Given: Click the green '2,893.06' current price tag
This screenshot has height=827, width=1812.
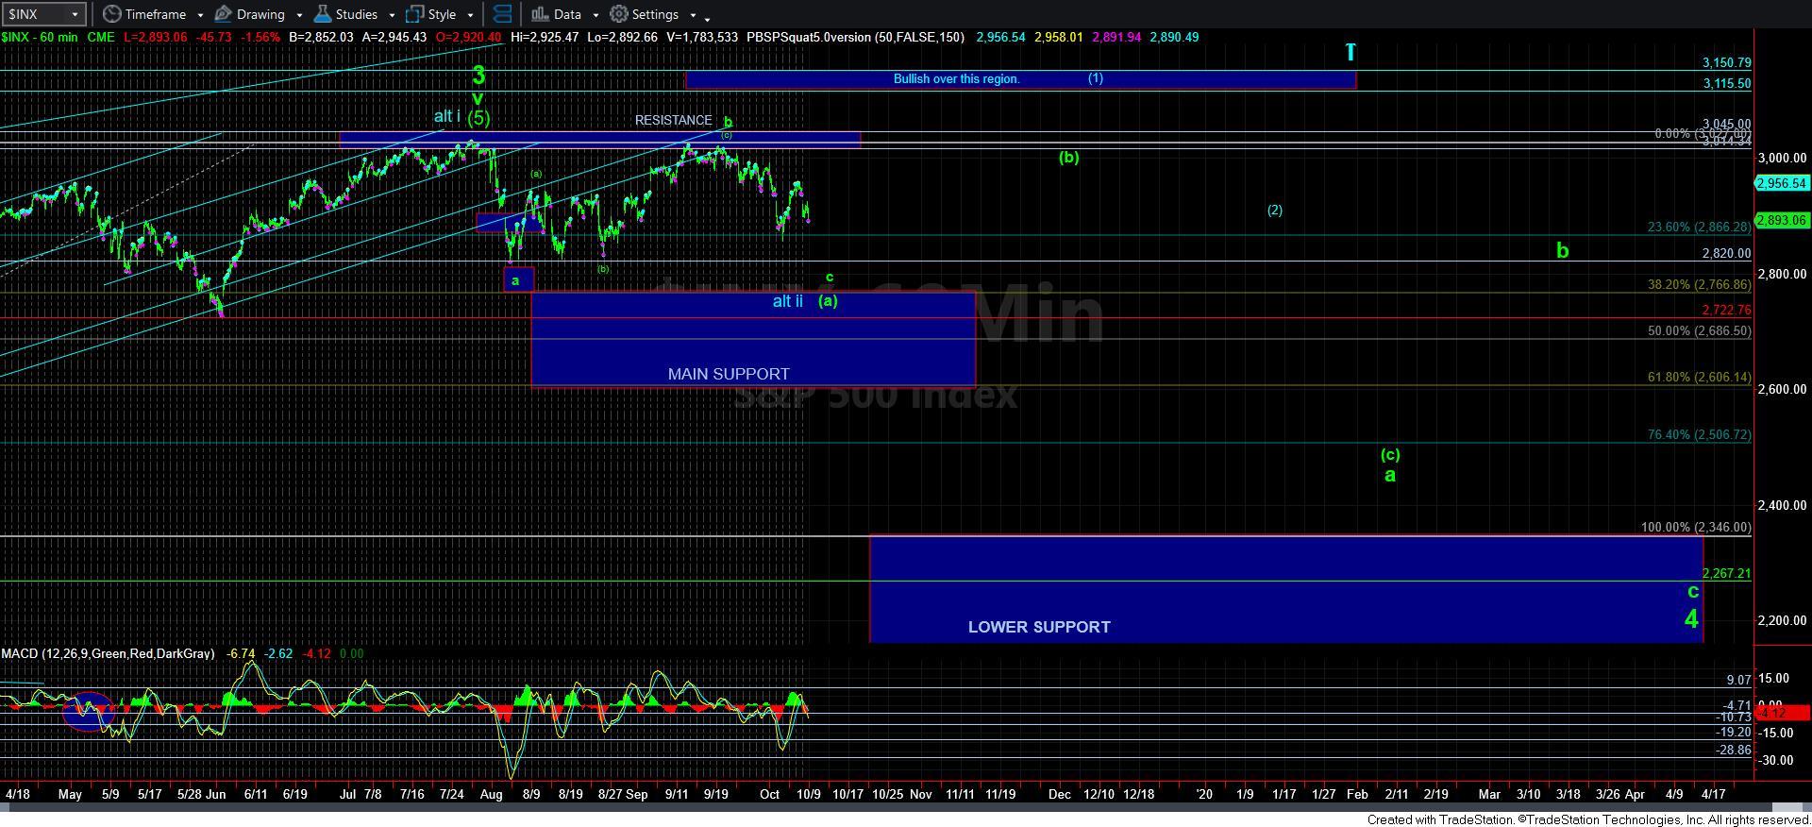Looking at the screenshot, I should click(1782, 220).
